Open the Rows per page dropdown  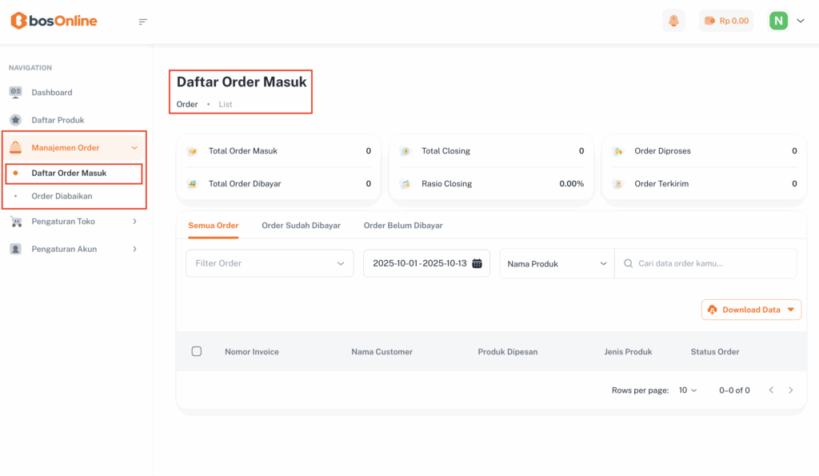[687, 390]
